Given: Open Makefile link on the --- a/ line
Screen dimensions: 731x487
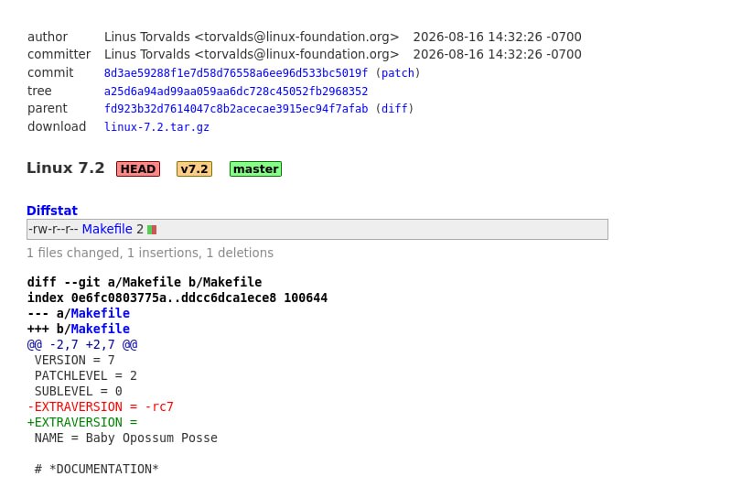Looking at the screenshot, I should [101, 313].
